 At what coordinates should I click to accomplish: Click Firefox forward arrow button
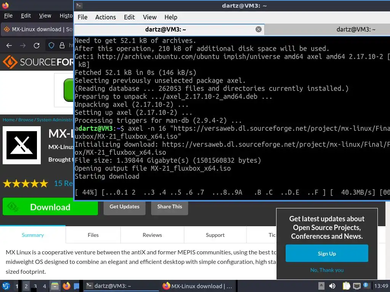22,46
